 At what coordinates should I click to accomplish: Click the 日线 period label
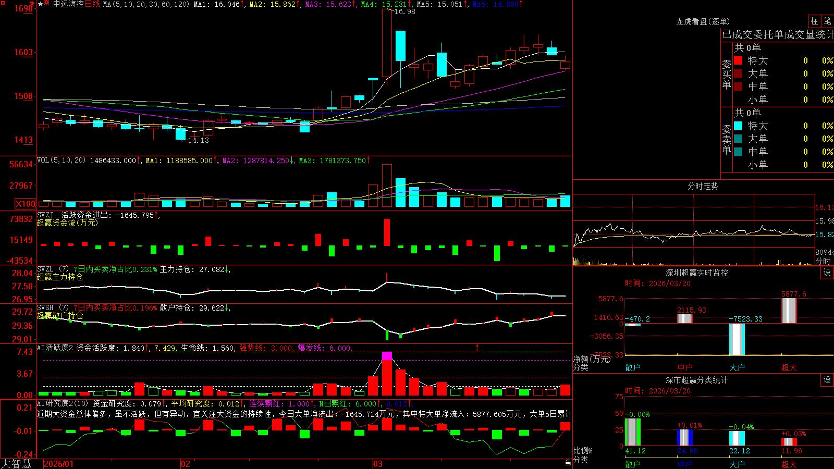point(92,4)
